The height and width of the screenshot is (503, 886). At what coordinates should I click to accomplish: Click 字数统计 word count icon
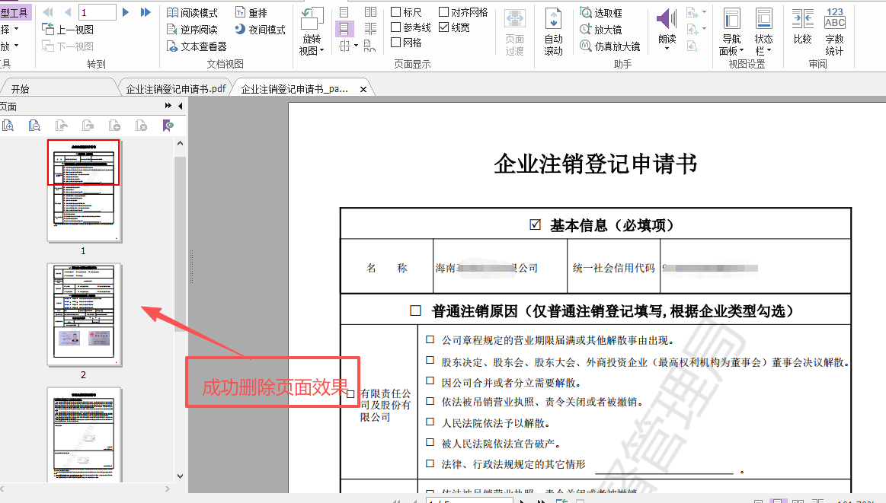[x=835, y=18]
